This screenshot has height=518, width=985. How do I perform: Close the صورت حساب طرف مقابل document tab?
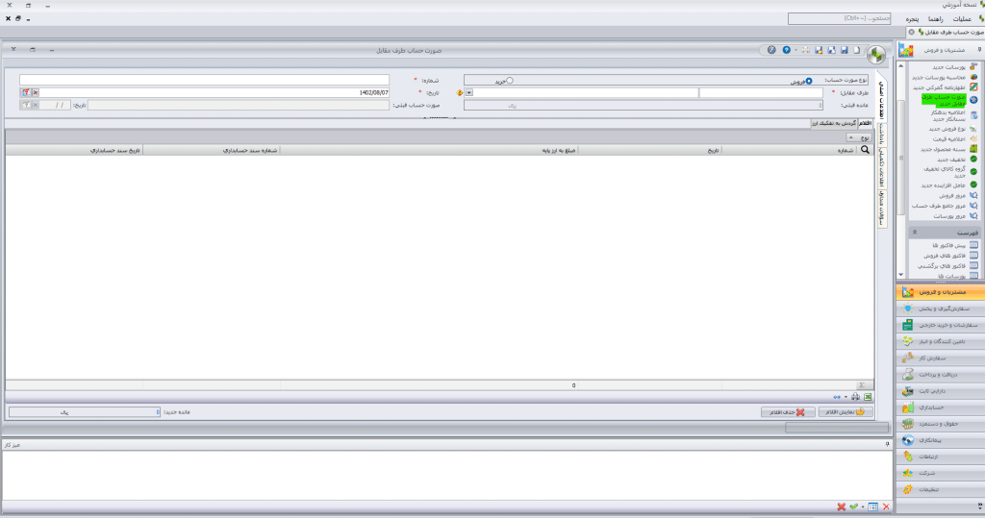[x=912, y=32]
